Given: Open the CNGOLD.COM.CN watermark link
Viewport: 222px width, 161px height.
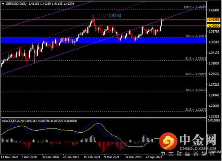Looking at the screenshot, I should point(198,149).
